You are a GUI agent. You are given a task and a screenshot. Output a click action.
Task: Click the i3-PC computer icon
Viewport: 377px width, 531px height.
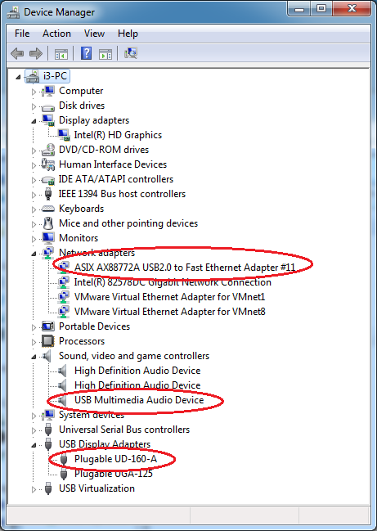34,76
